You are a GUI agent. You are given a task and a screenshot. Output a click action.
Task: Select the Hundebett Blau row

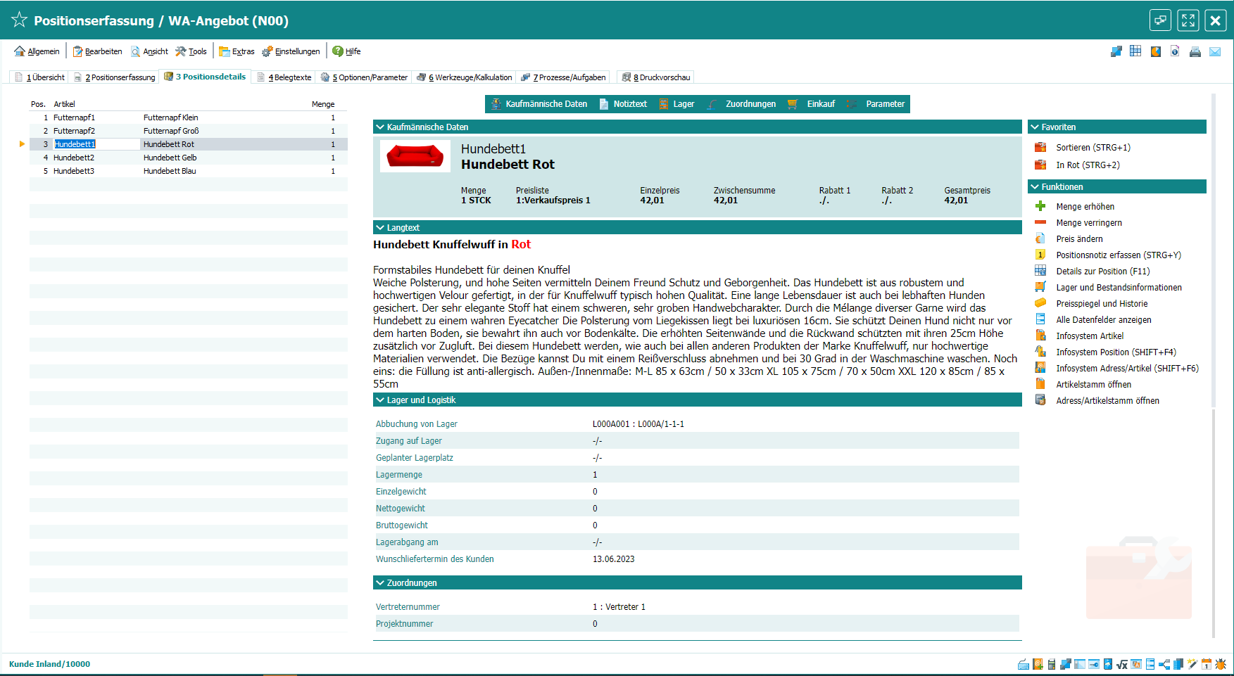coord(170,171)
